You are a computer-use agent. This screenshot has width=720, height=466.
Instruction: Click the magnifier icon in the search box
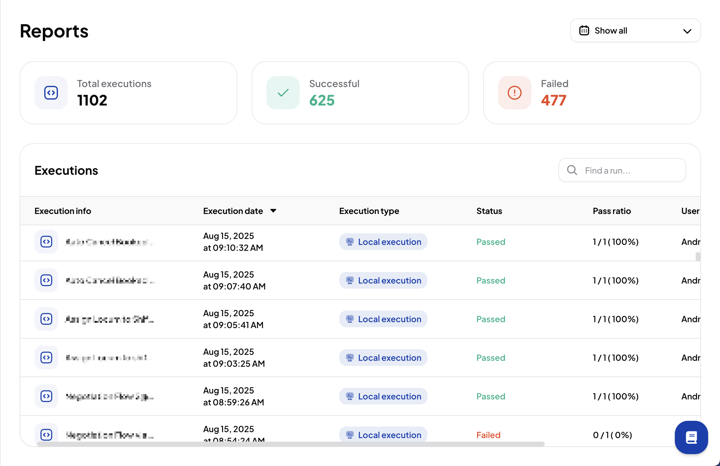[x=572, y=170]
